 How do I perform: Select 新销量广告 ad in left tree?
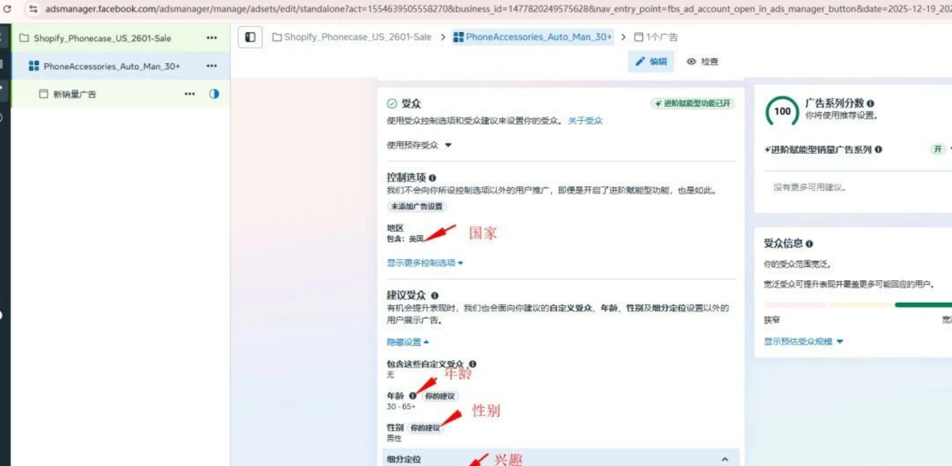(74, 94)
